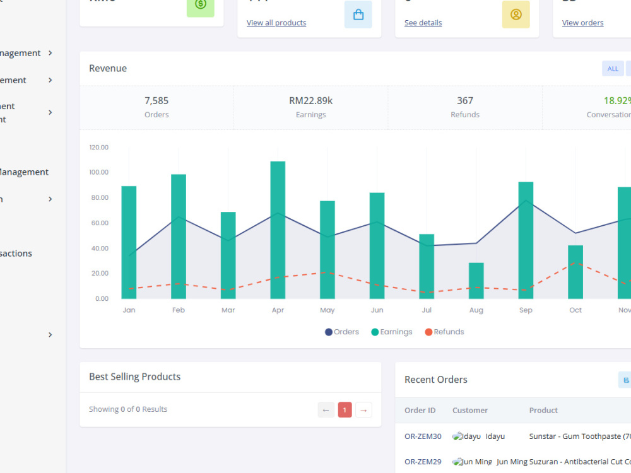Viewport: 631px width, 473px height.
Task: Open the sidebar item ending in 'sactions'
Action: coord(16,254)
